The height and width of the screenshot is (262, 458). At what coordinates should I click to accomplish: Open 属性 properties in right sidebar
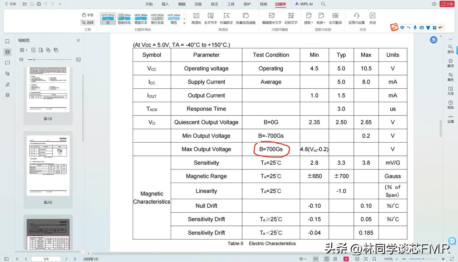[450, 77]
